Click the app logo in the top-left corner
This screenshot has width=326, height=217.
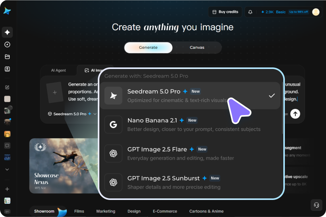point(7,11)
